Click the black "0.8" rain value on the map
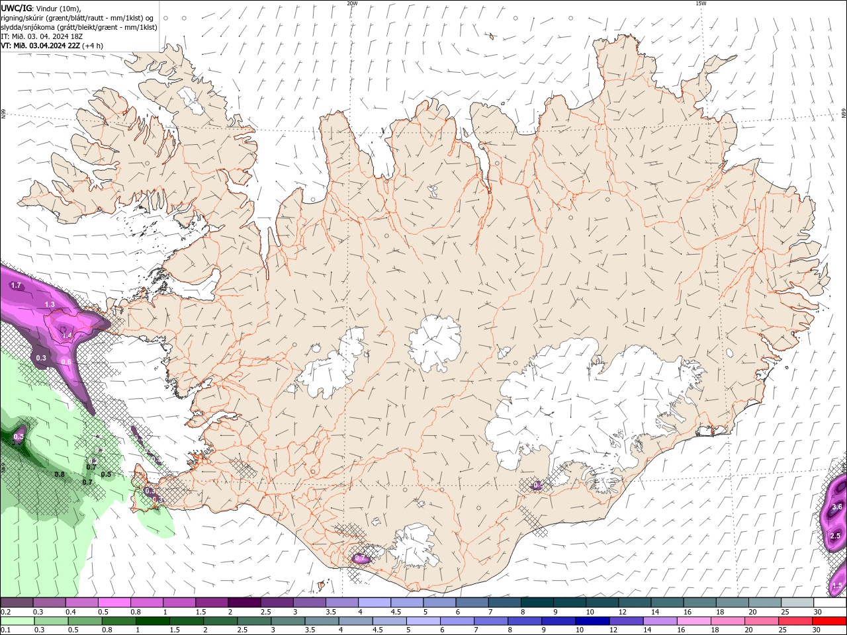Screen dimensions: 847x635 click(60, 474)
